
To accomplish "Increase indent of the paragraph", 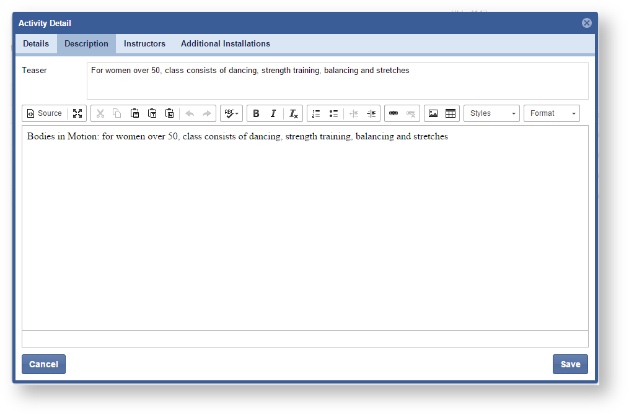I will coord(371,113).
